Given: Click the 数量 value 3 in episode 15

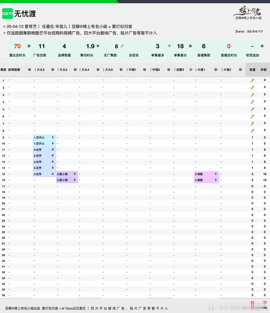Looking at the screenshot, I should [252, 174].
